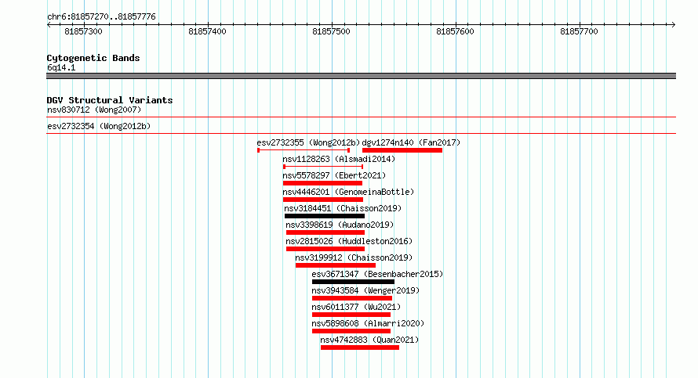Open nsv5898608 (Almarri2020) label
The height and width of the screenshot is (378, 698).
(368, 323)
